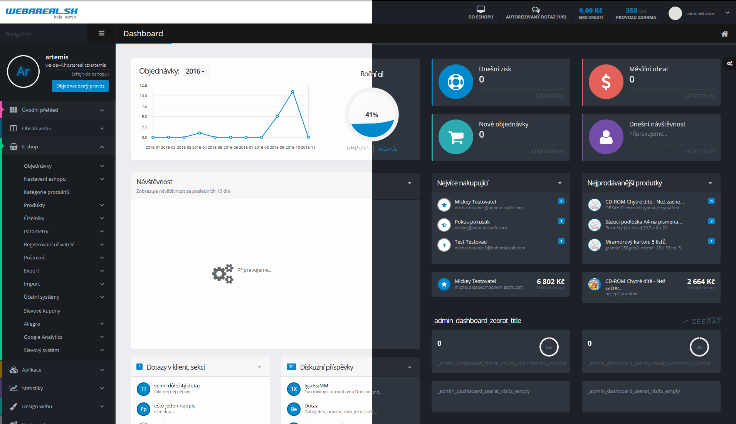Viewport: 736px width, 424px height.
Task: Click the Měsíční obrat dollar icon
Action: (606, 82)
